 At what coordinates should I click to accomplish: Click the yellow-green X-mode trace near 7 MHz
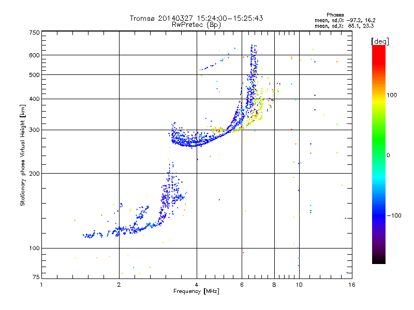pos(260,105)
